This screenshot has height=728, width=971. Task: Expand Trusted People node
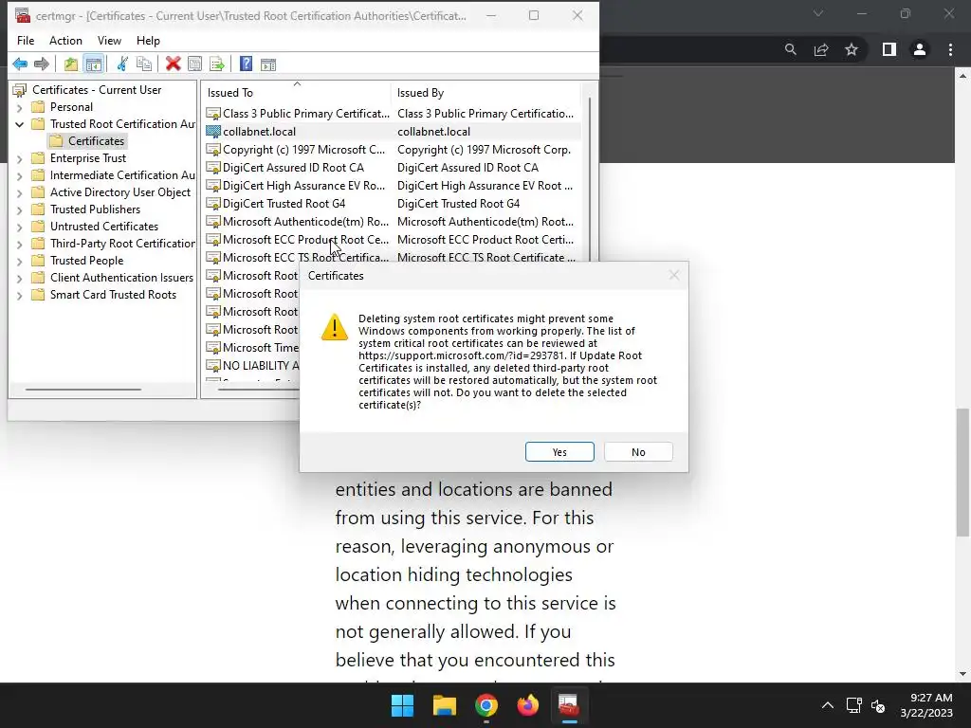[x=19, y=262]
